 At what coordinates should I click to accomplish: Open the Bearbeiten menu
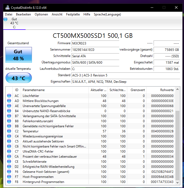tap(23, 14)
